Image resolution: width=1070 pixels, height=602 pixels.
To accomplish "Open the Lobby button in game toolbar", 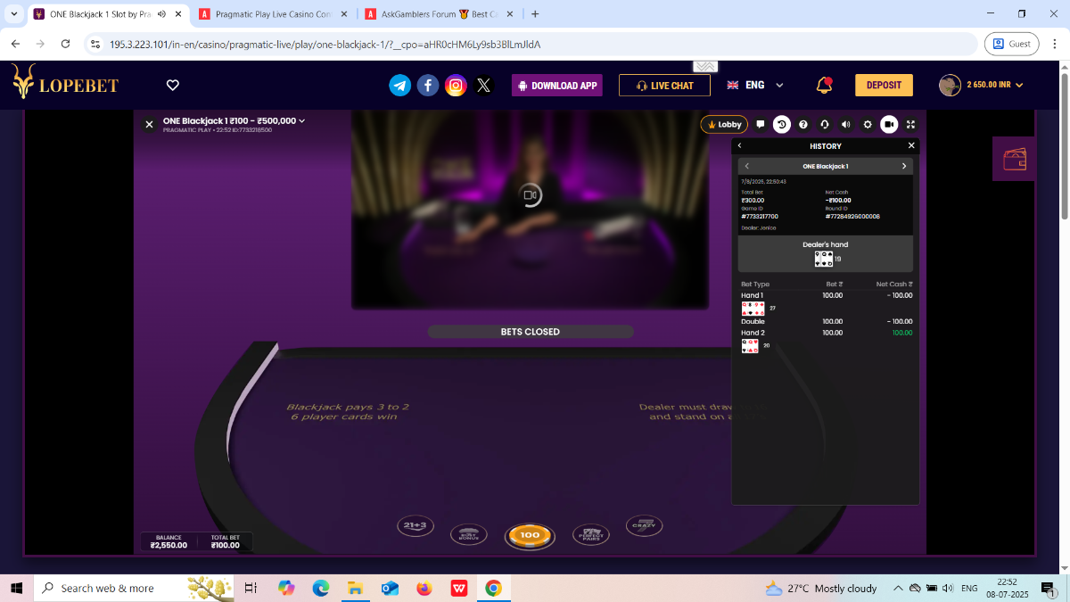I will (x=724, y=125).
